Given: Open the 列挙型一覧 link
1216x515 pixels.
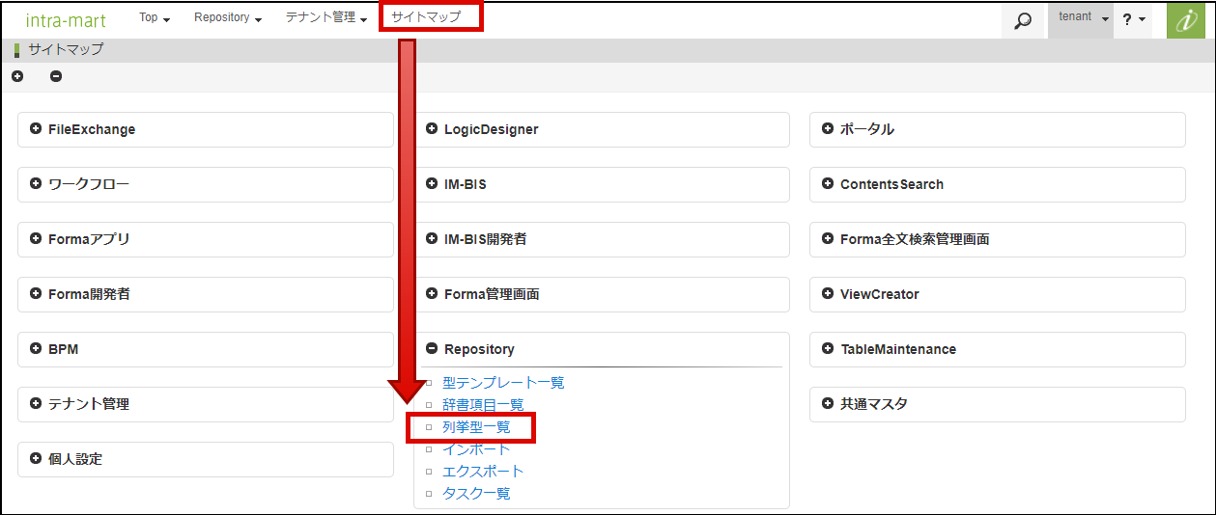Looking at the screenshot, I should (476, 427).
